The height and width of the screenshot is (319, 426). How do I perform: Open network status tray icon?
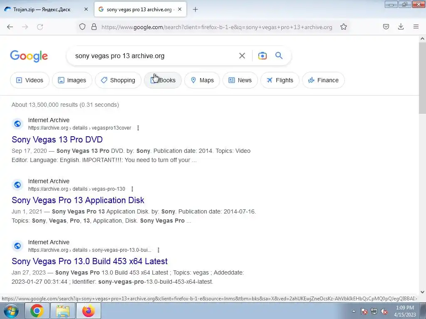pos(374,311)
